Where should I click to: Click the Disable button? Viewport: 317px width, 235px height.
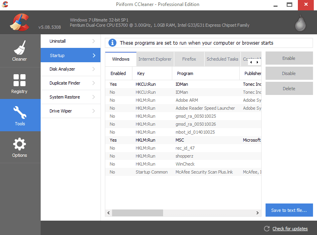pos(289,73)
